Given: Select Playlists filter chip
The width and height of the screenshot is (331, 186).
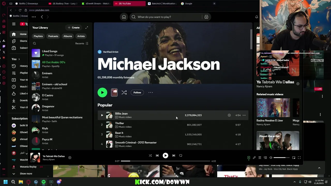Looking at the screenshot, I should pos(38,36).
